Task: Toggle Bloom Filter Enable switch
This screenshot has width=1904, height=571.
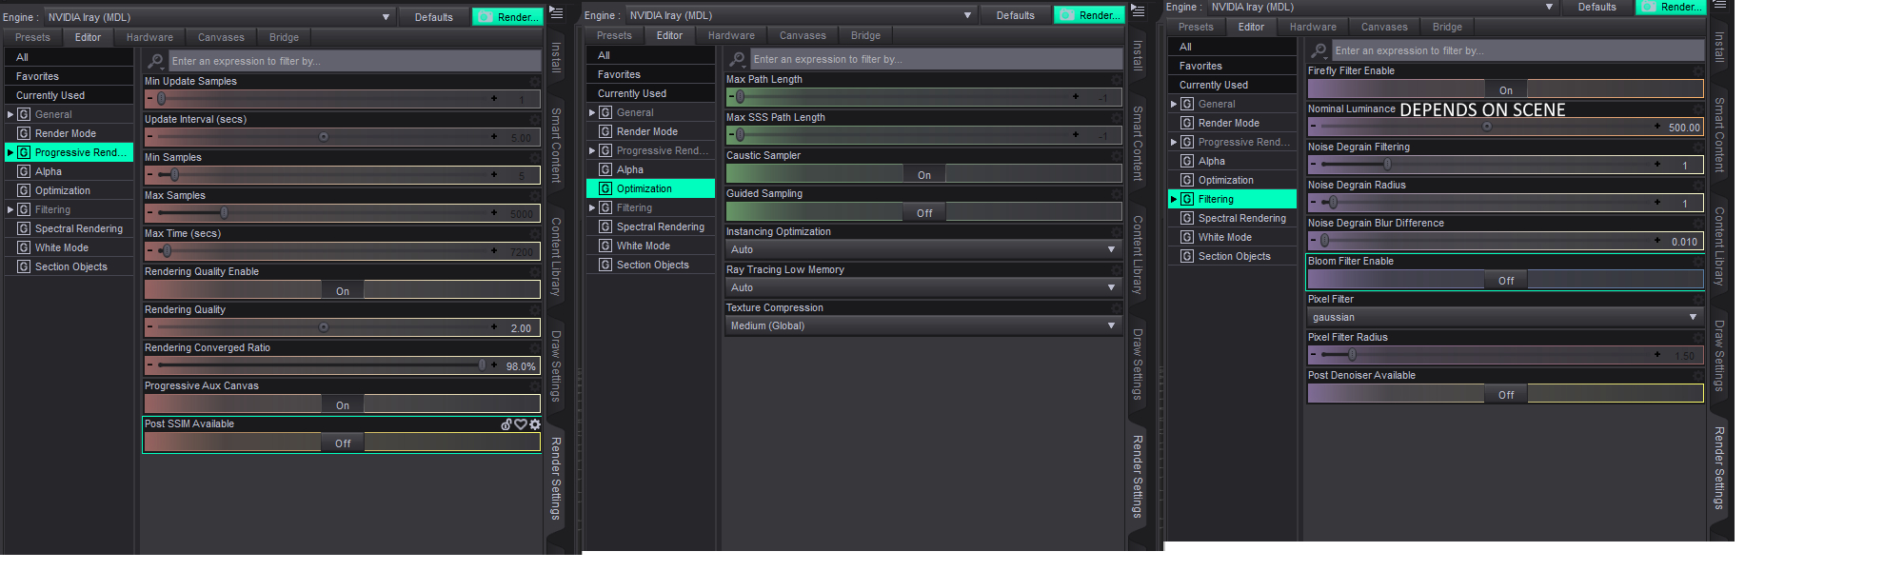Action: (x=1505, y=280)
